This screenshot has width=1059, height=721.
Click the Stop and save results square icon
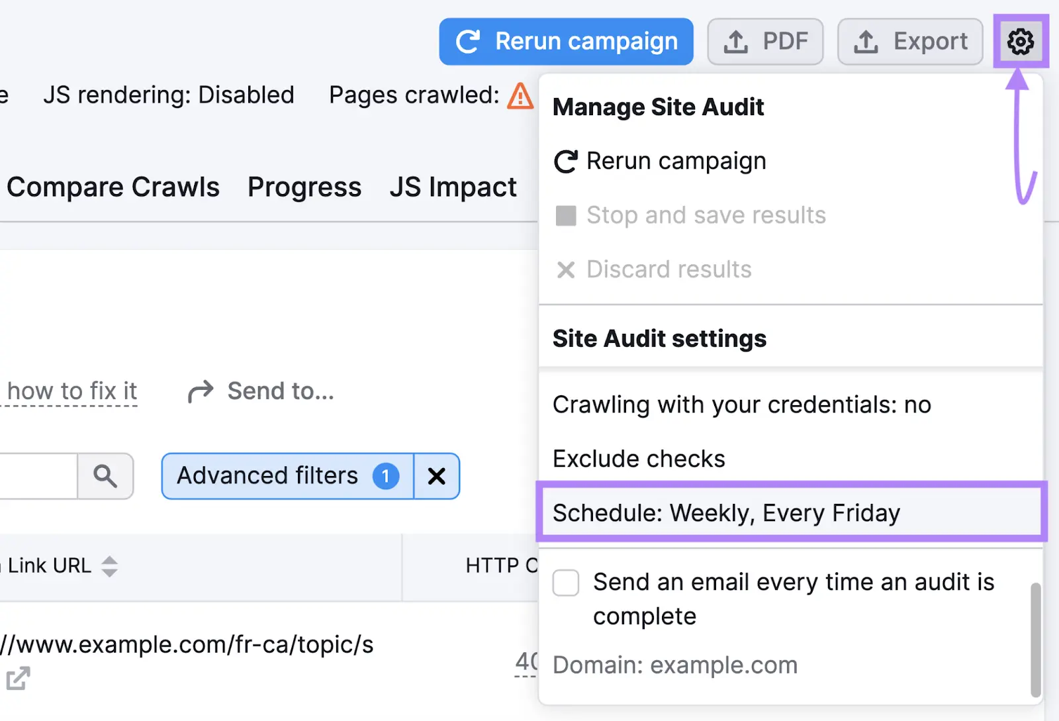coord(566,215)
